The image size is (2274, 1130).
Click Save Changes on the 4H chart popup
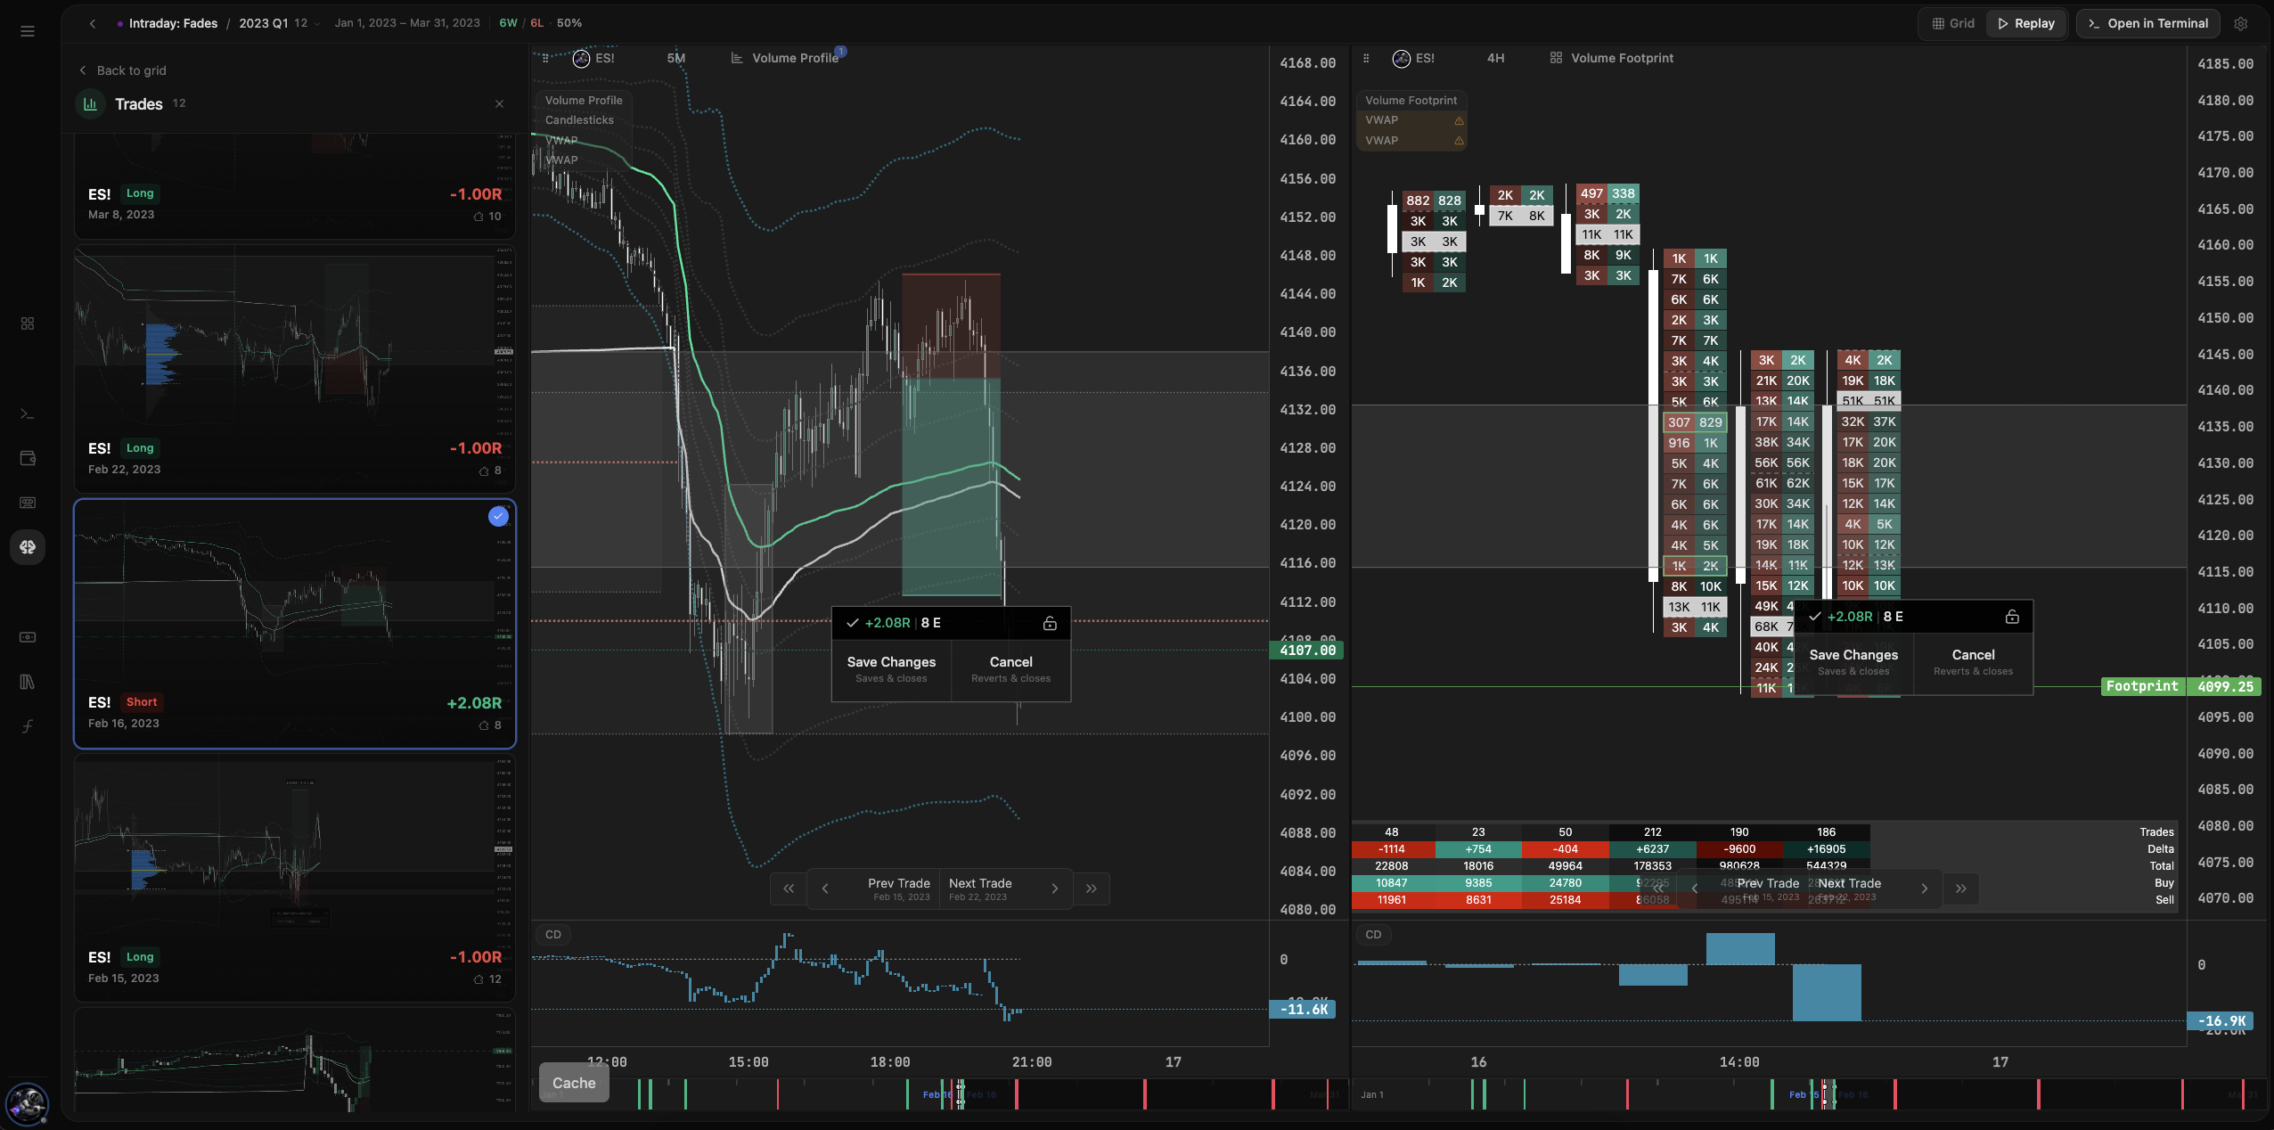click(x=1853, y=663)
